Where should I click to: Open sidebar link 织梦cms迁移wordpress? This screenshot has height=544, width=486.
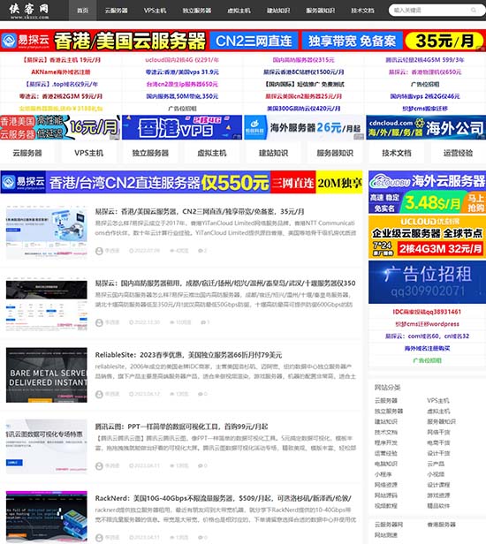[427, 324]
